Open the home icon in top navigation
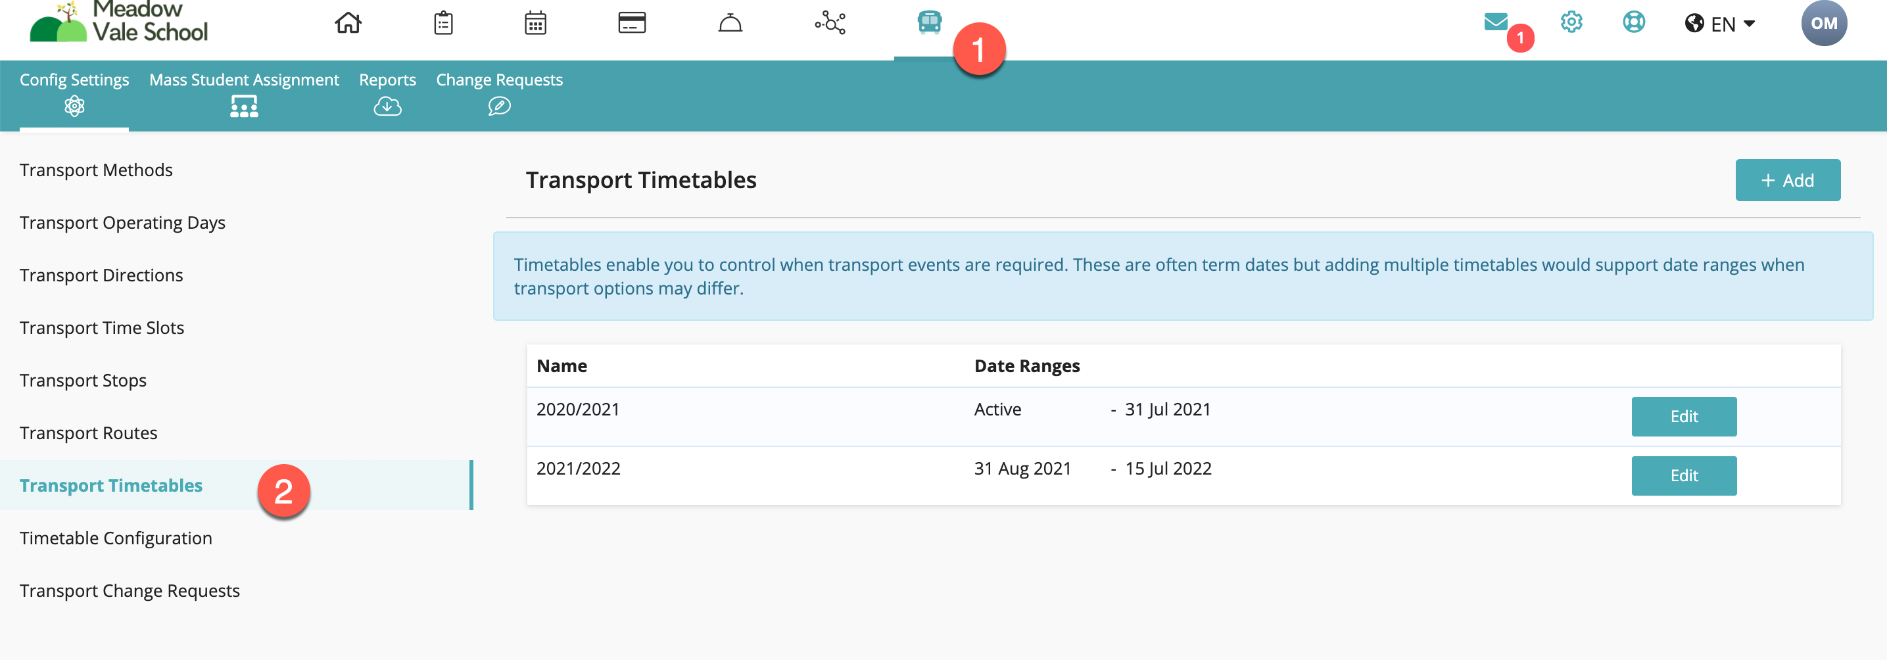The width and height of the screenshot is (1887, 660). point(348,24)
